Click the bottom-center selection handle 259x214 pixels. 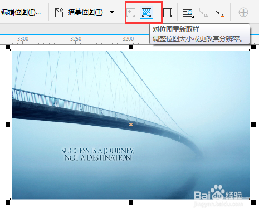coord(131,202)
